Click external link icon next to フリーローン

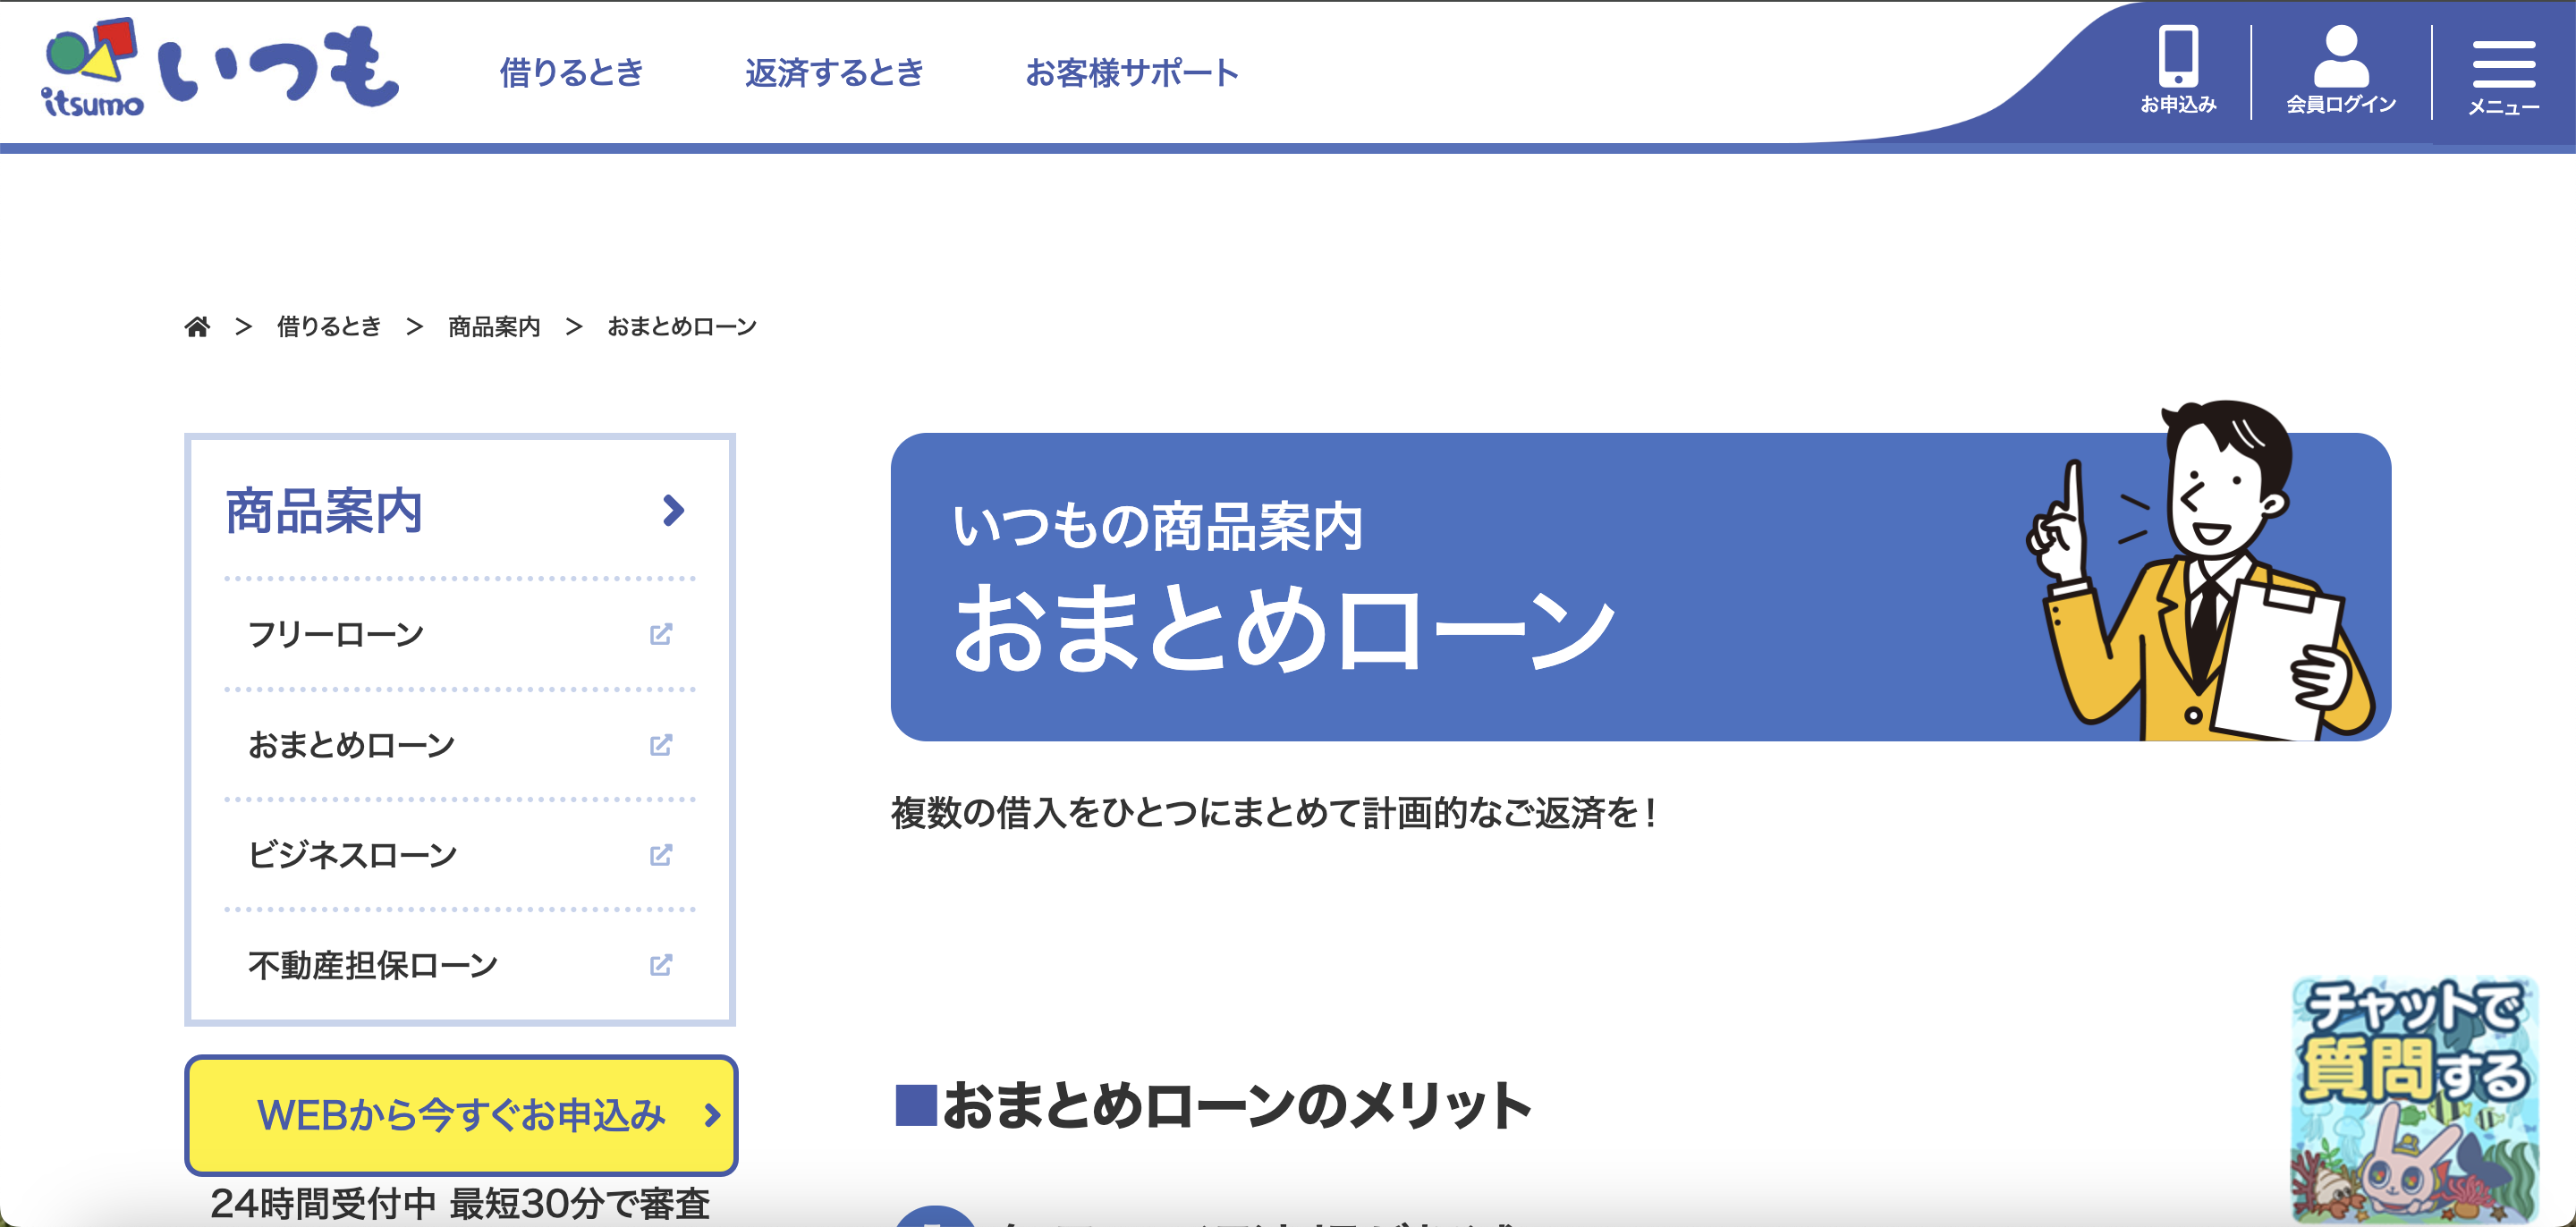tap(661, 634)
